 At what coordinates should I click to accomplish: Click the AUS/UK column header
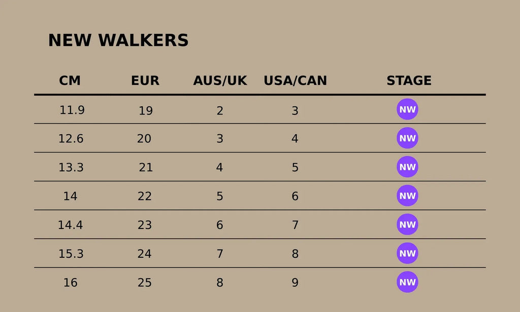[220, 81]
